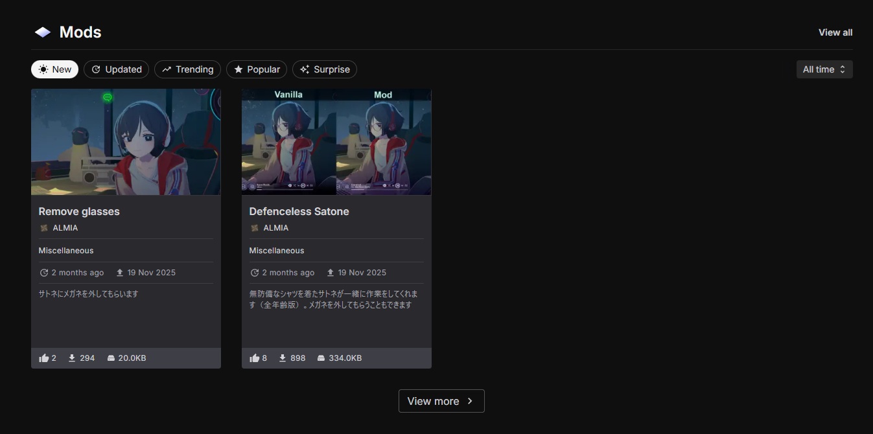Open the Vanilla vs Mod comparison thumbnail

[336, 142]
